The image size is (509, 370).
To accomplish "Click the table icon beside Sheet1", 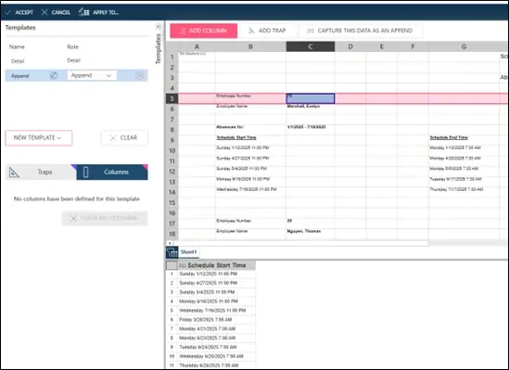I will coord(172,252).
